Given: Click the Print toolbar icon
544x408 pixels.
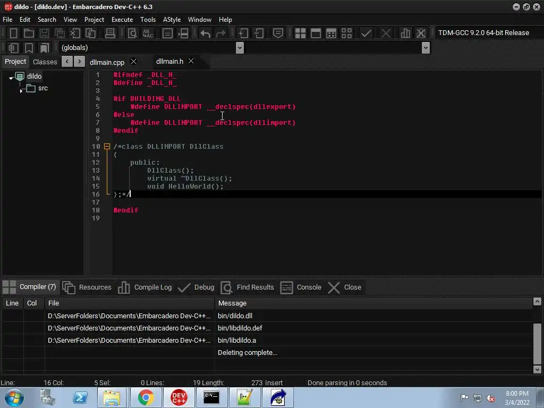Looking at the screenshot, I should [110, 33].
